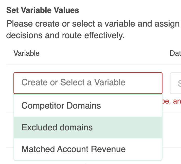The width and height of the screenshot is (181, 164).
Task: Click the Set Variable Values heading
Action: point(43,10)
